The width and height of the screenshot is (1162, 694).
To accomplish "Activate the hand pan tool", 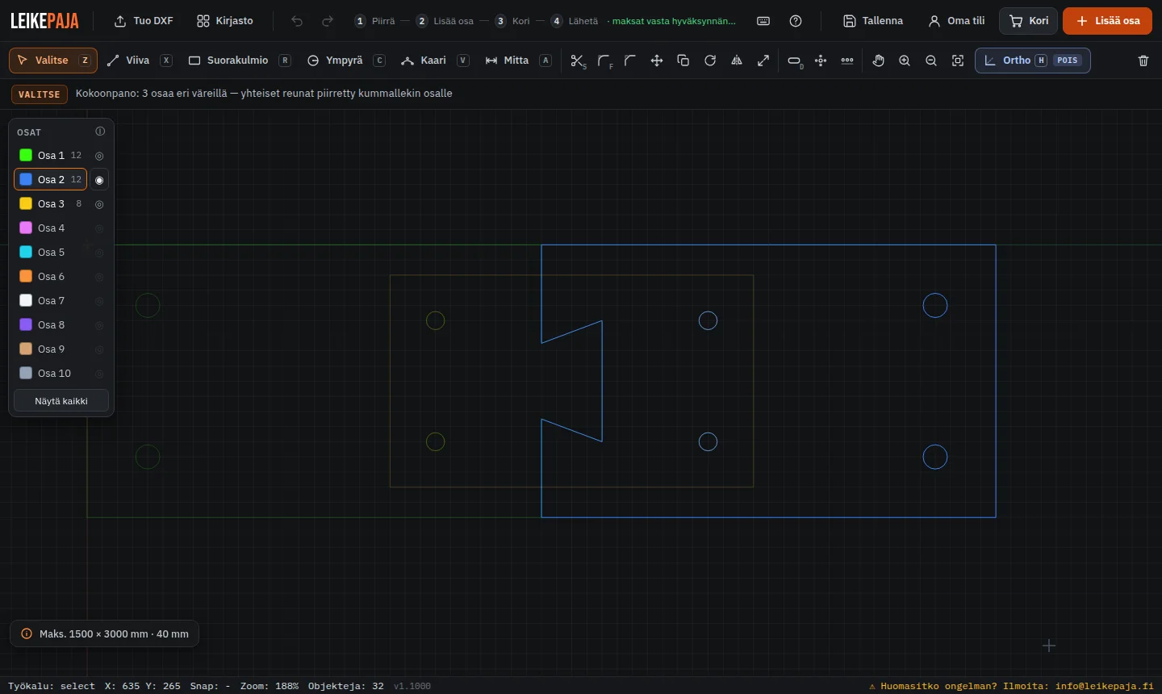I will point(878,61).
